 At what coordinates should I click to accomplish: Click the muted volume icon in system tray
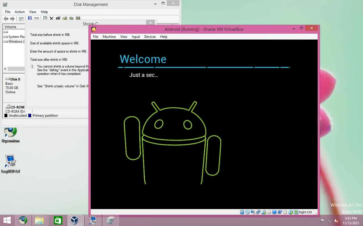tap(336, 221)
